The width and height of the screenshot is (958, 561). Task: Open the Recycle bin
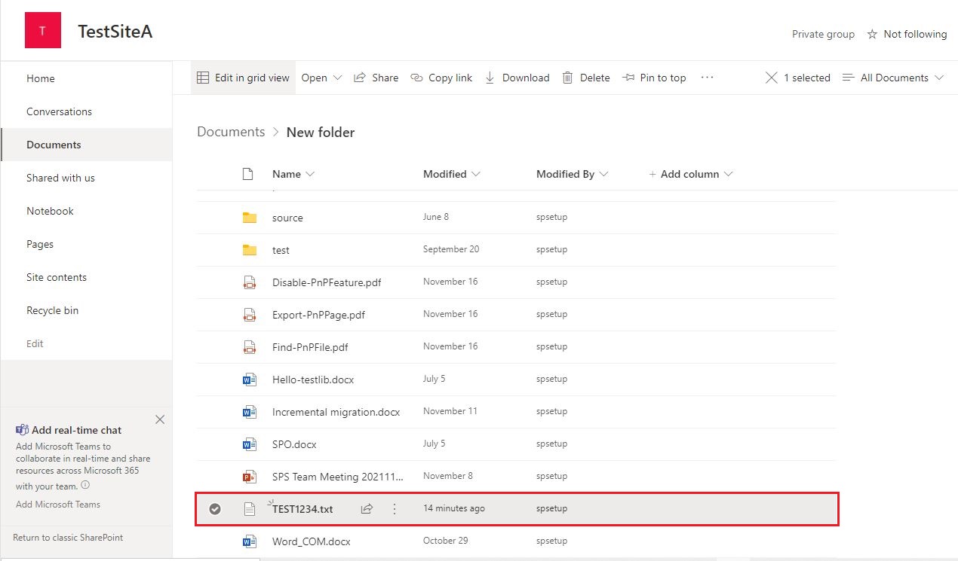52,310
